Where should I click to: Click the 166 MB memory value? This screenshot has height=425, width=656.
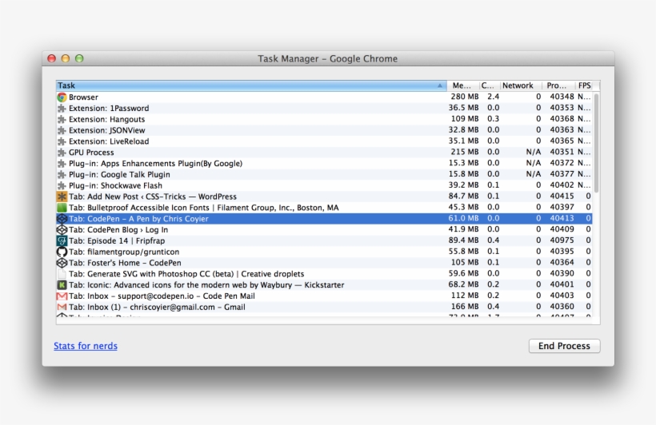click(464, 306)
